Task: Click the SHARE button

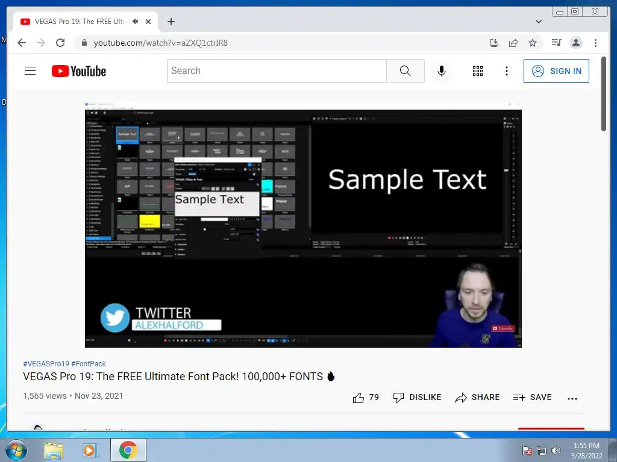Action: tap(477, 398)
